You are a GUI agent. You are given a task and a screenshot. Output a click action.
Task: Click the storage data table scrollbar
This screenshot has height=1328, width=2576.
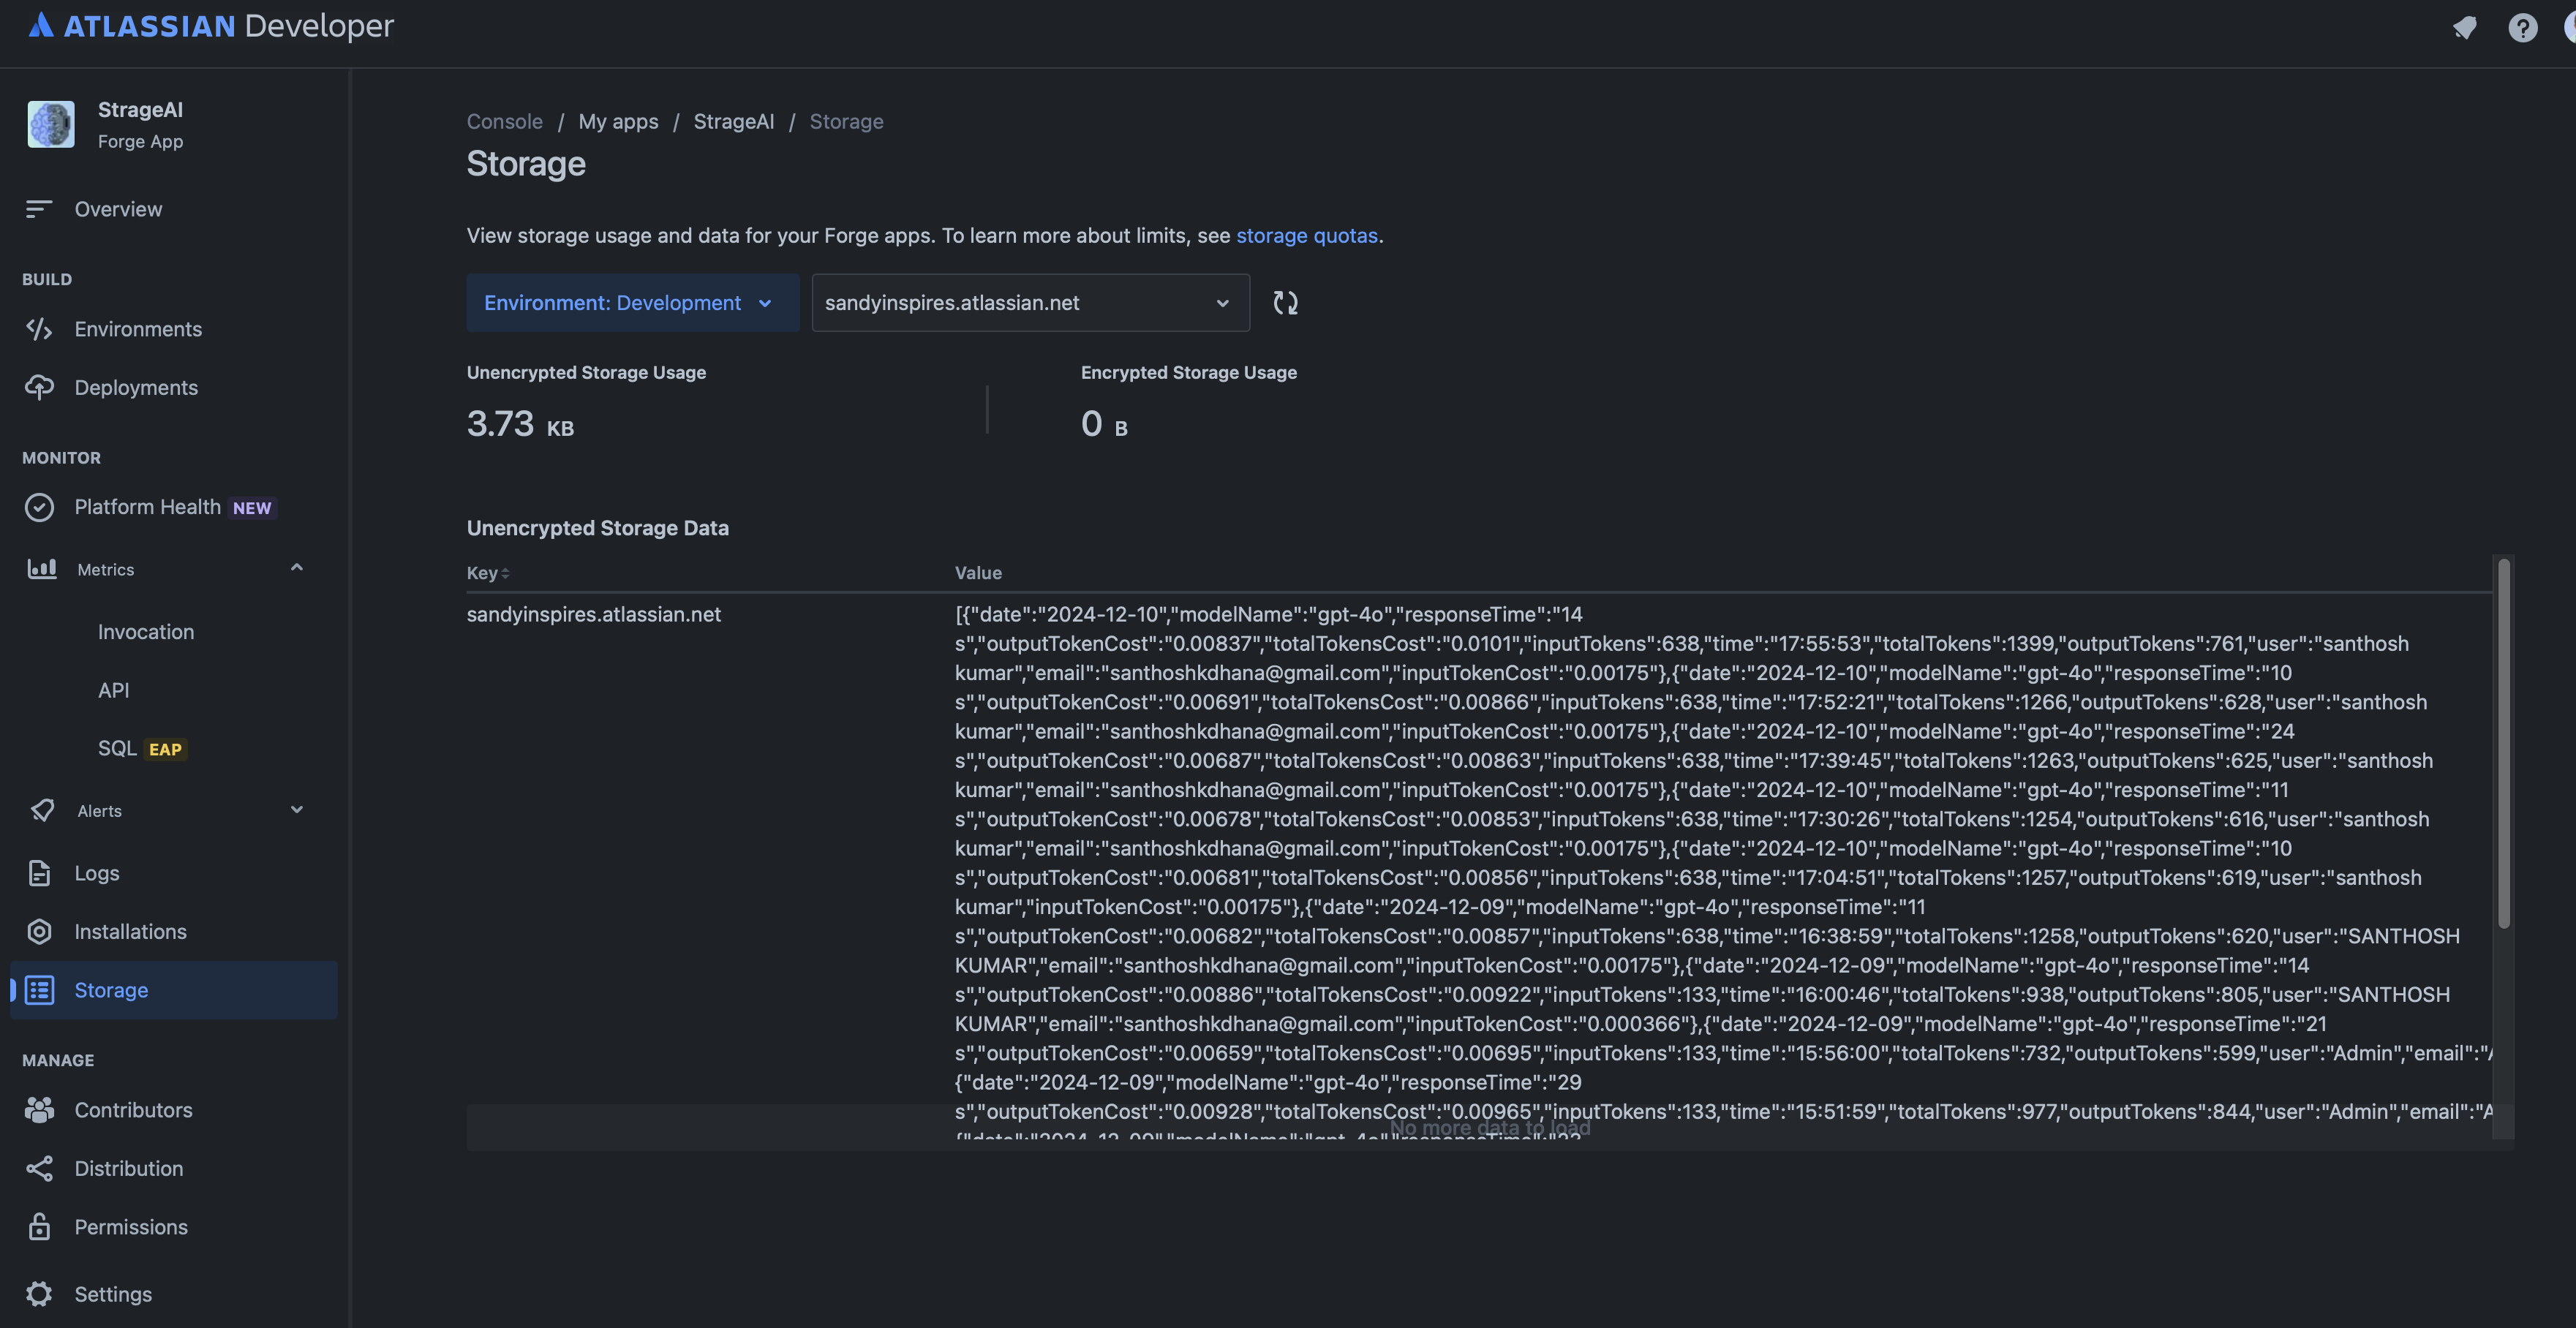tap(2503, 742)
